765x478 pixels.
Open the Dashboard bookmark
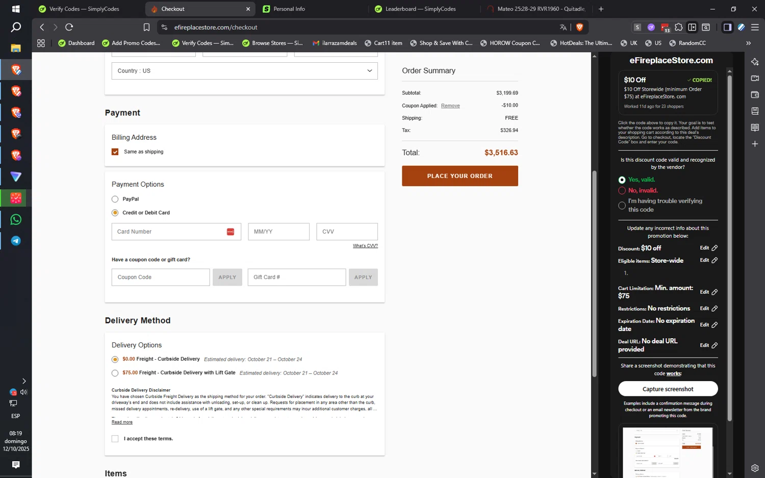click(x=77, y=43)
